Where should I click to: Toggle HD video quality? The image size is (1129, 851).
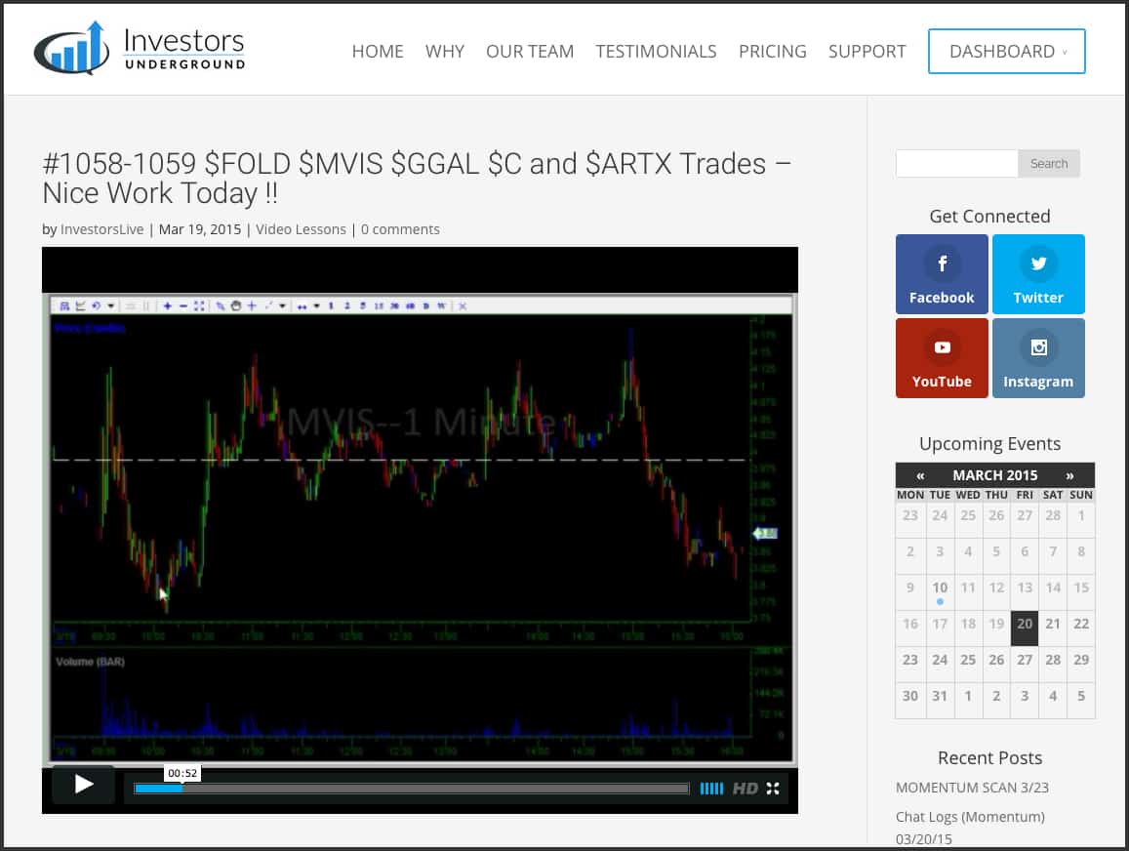tap(746, 789)
